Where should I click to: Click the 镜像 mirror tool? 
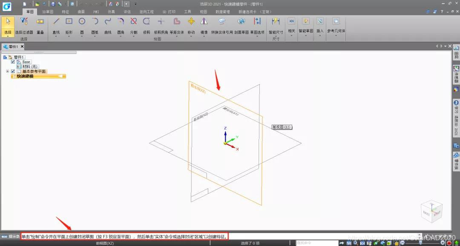pyautogui.click(x=204, y=26)
